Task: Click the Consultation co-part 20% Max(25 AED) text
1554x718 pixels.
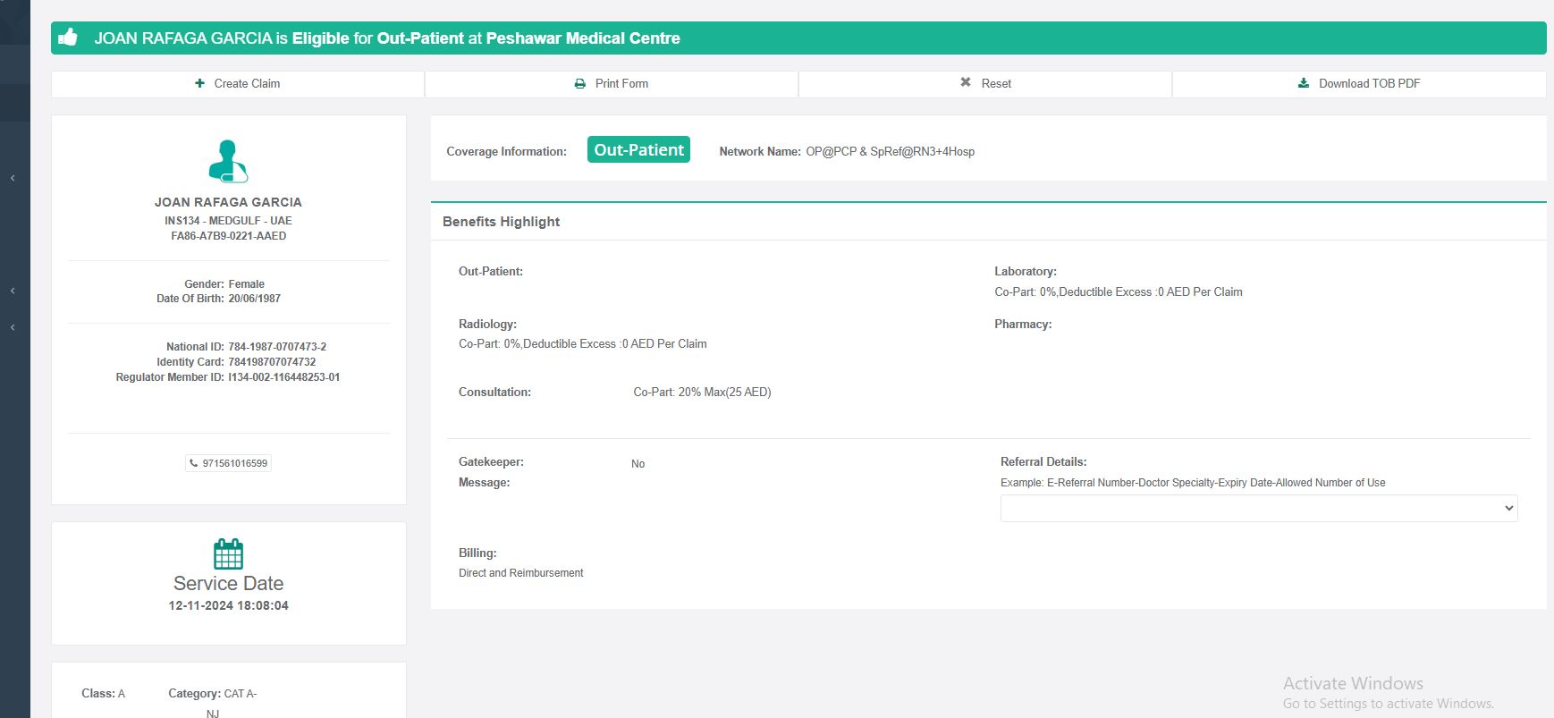Action: pos(702,392)
